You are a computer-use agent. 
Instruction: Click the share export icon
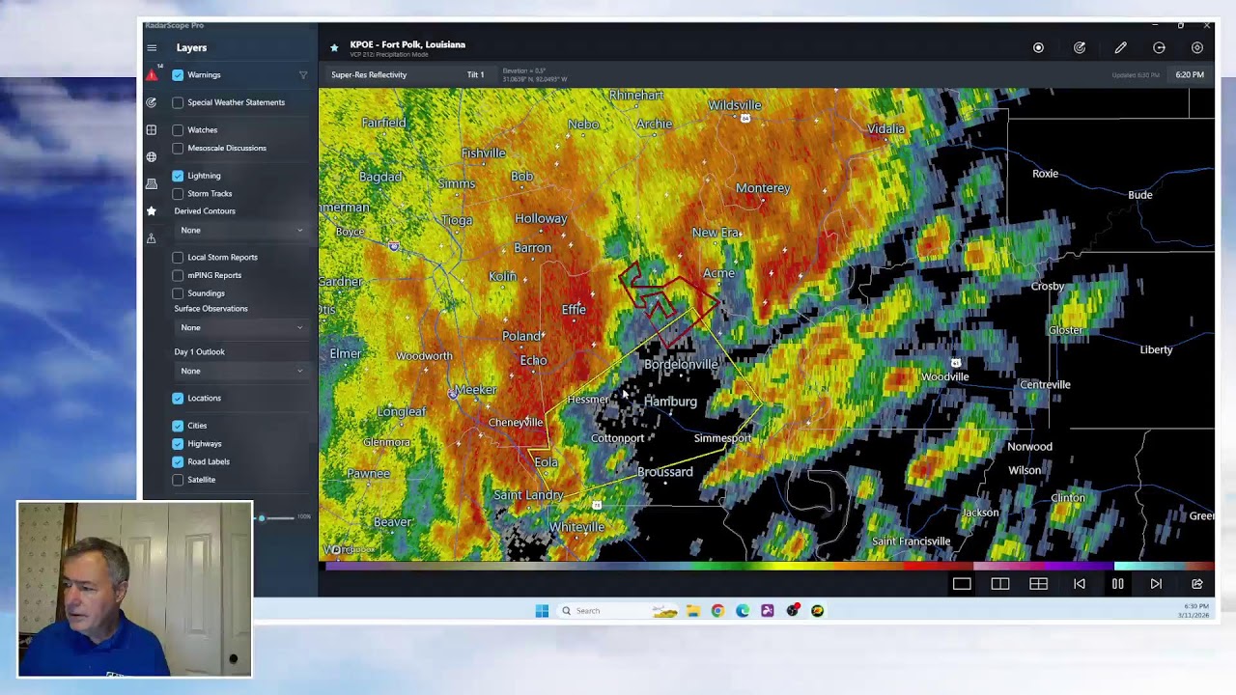pos(1197,583)
